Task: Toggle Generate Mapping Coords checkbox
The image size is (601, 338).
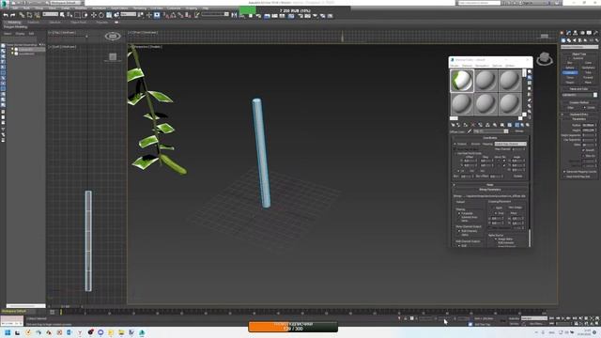Action: tap(564, 172)
